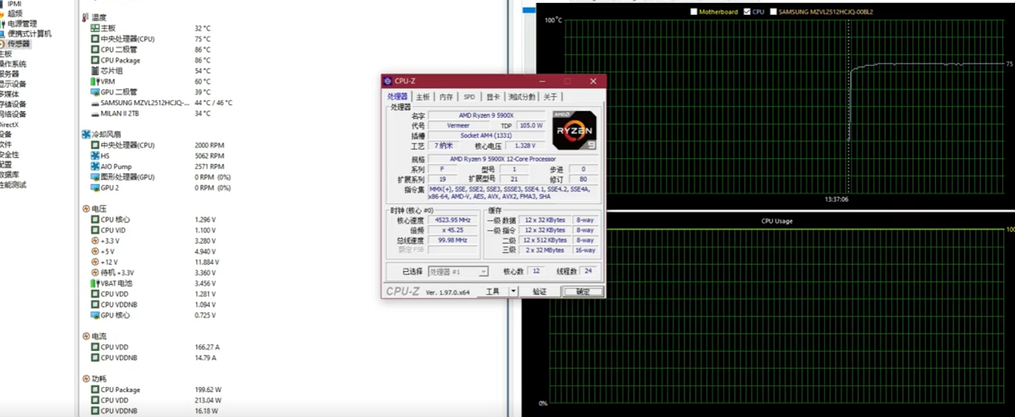Click the 核心速度 4523.95 MHz field
Viewport: 1015px width, 417px height.
tap(454, 220)
